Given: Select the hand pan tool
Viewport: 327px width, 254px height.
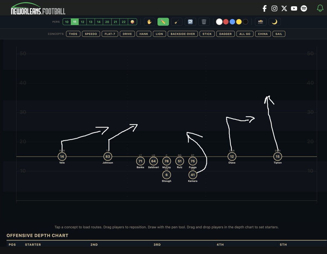Looking at the screenshot, I should 149,22.
